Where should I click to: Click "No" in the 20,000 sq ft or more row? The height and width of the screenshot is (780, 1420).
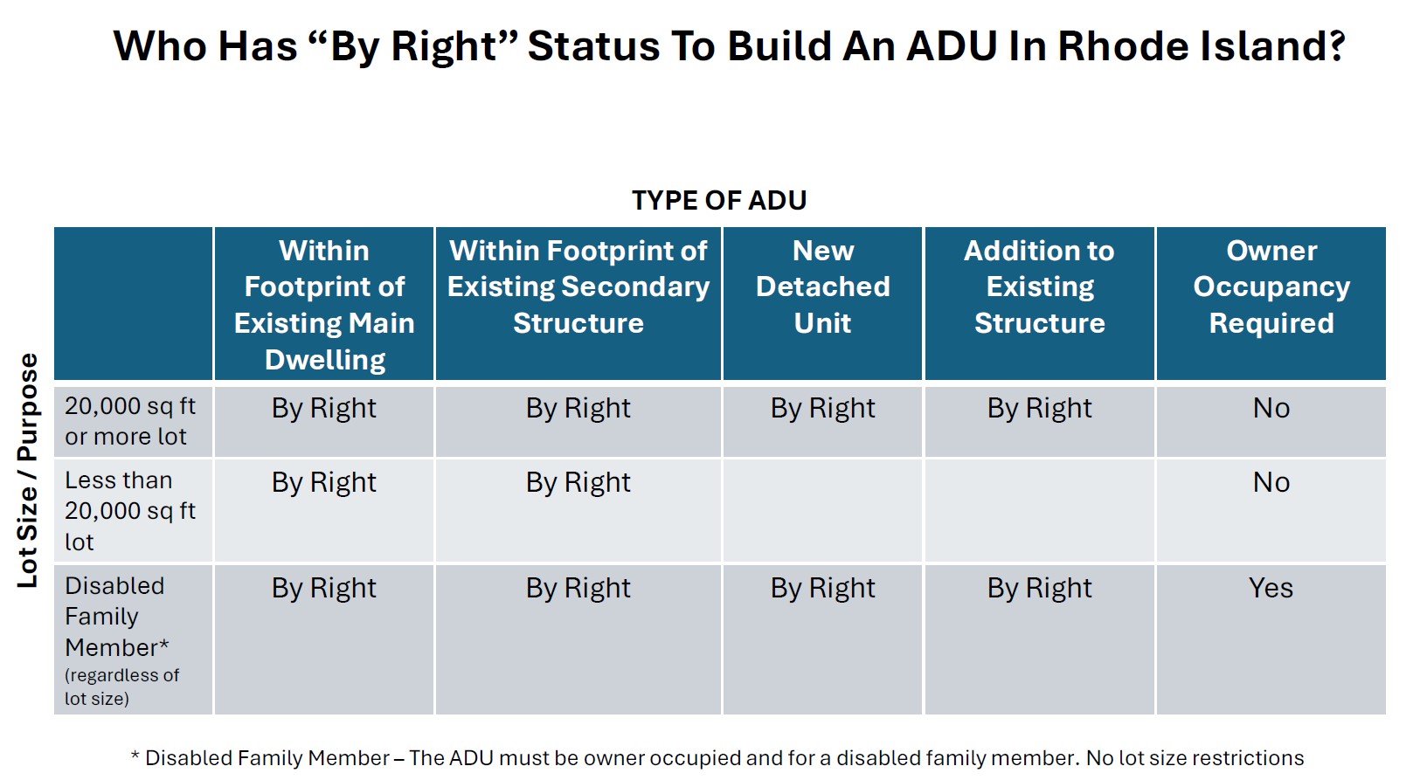tap(1271, 408)
